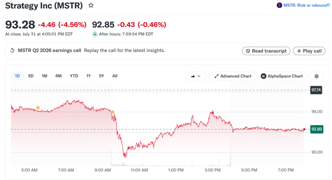The image size is (332, 180).
Task: Click the Read transcript button
Action: tap(266, 51)
